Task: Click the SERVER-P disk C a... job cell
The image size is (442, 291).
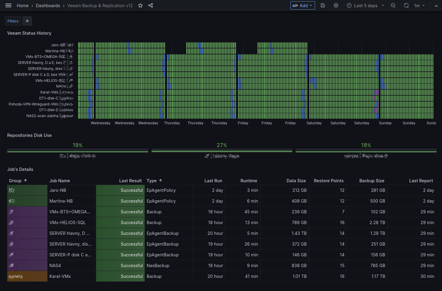Action: coord(72,255)
